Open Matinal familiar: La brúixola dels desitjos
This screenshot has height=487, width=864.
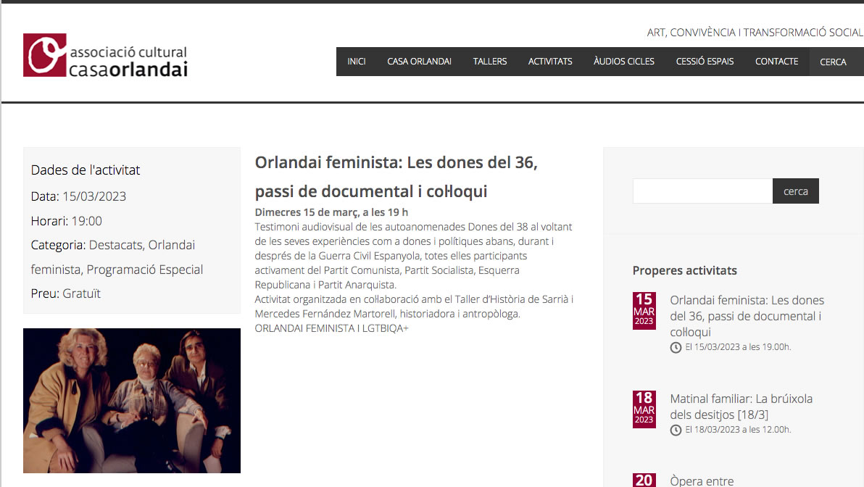(x=741, y=407)
